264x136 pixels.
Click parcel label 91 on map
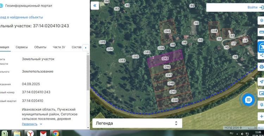coord(192,6)
